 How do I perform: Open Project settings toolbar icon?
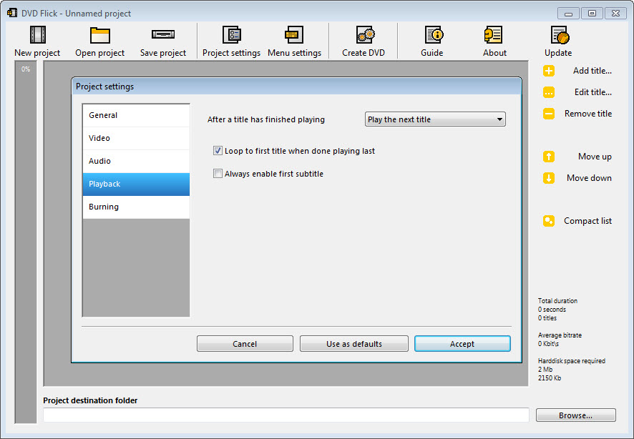click(x=232, y=35)
